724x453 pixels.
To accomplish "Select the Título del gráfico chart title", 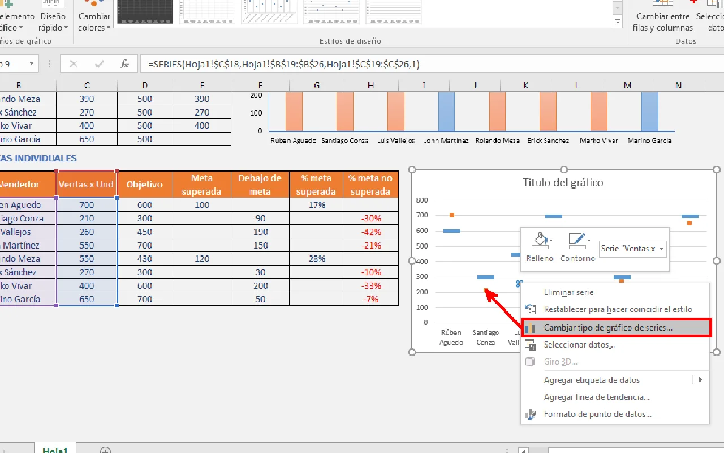I will (x=563, y=182).
